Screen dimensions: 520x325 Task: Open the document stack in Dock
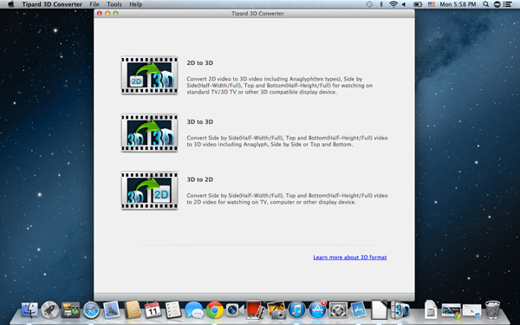(x=431, y=309)
